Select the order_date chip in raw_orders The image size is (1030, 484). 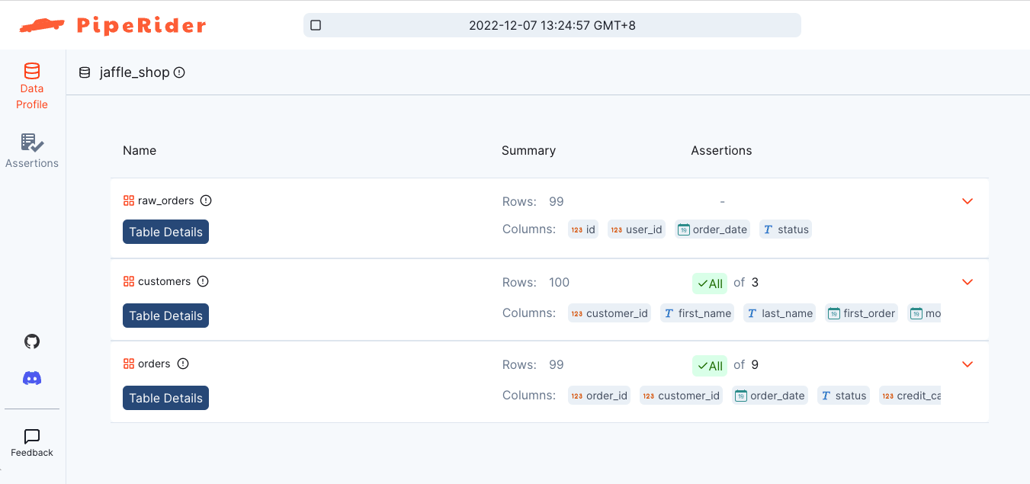(x=713, y=229)
